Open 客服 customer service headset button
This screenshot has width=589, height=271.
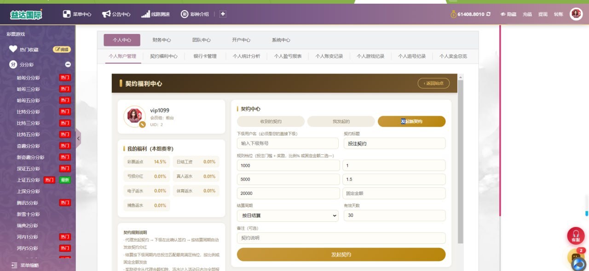[x=576, y=236]
